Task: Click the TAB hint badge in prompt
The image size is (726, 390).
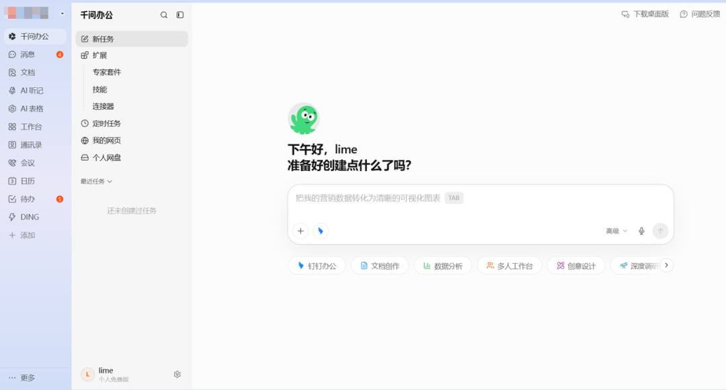Action: coord(454,198)
